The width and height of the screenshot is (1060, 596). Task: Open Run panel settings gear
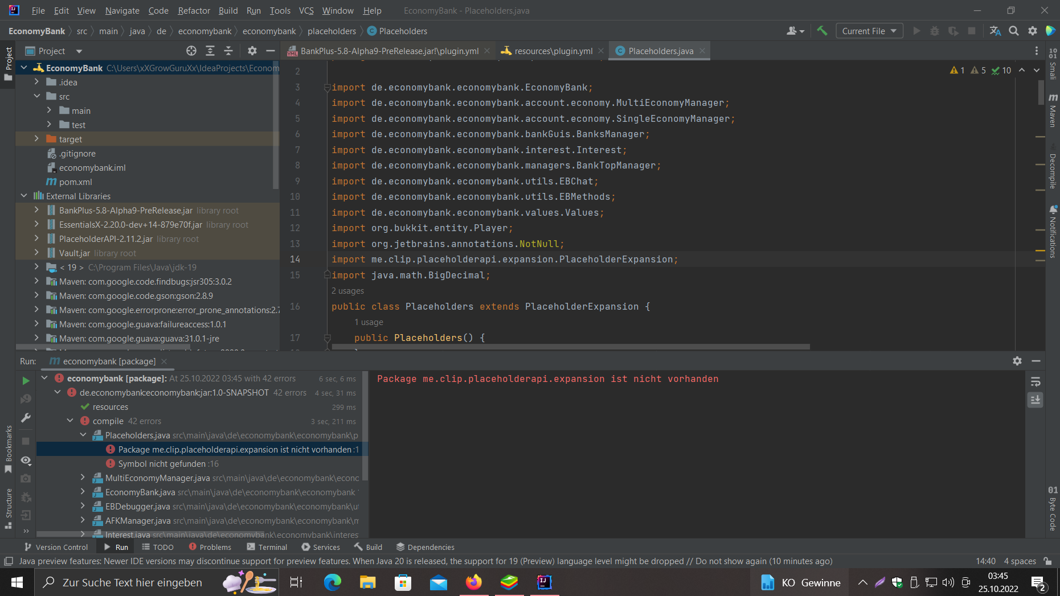point(1017,361)
